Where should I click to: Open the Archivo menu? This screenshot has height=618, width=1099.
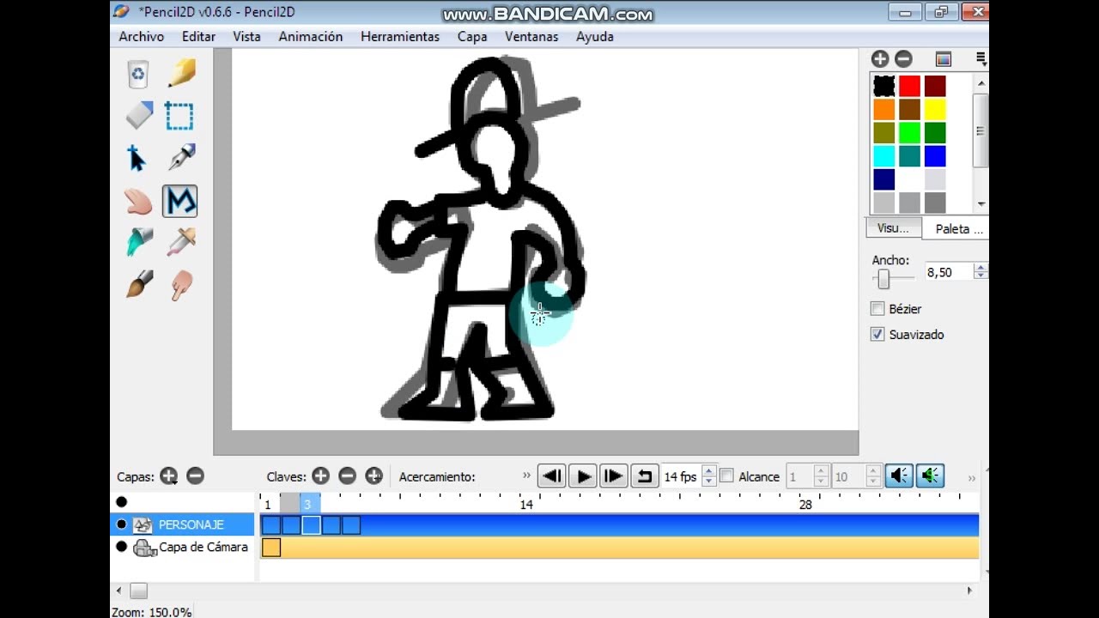[x=141, y=36]
